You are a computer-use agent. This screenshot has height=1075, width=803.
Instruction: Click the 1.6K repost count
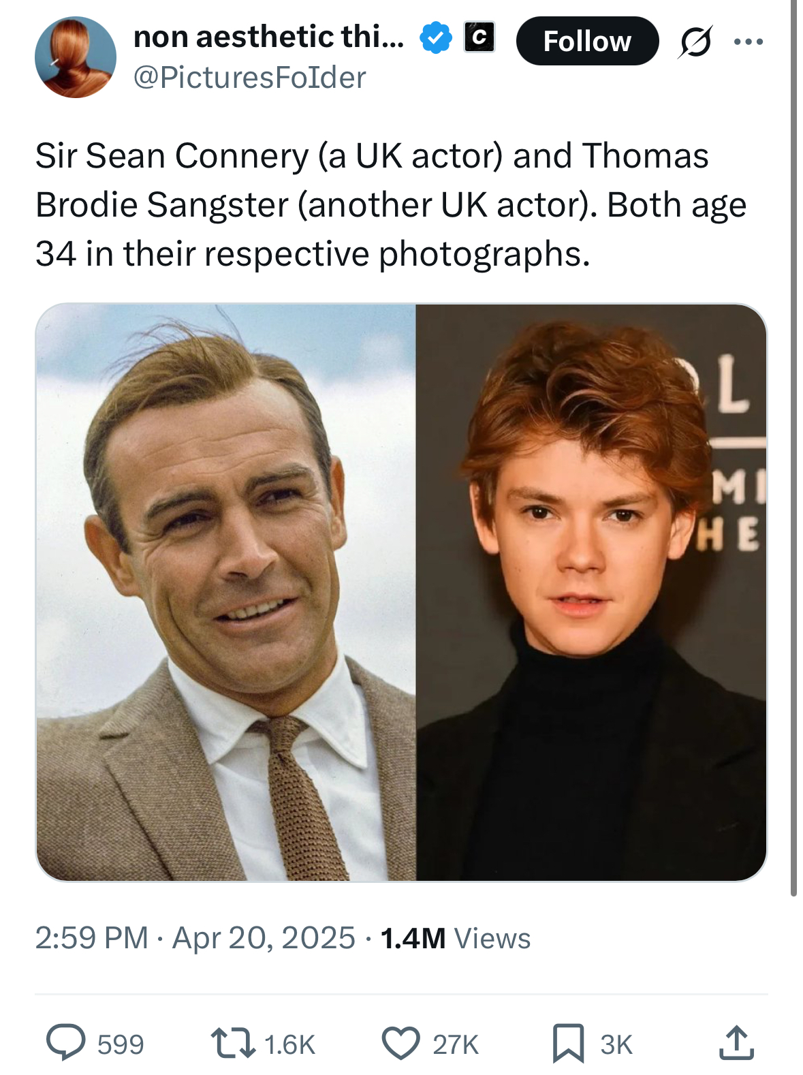[x=289, y=1044]
